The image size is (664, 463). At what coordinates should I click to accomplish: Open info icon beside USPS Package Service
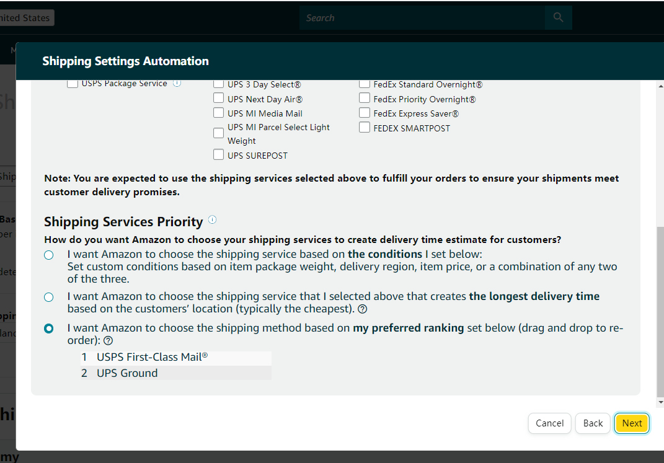[x=177, y=83]
